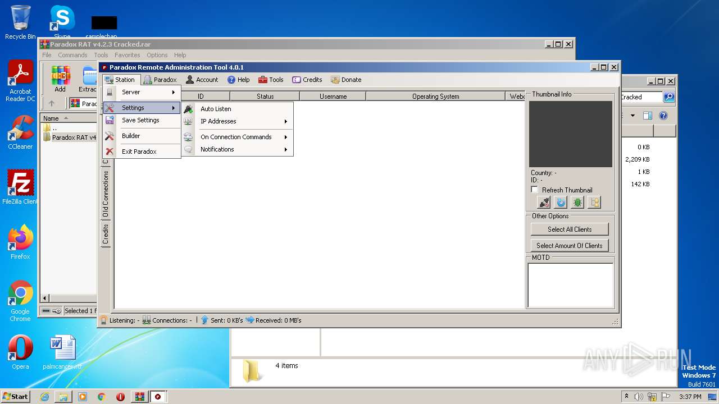Choose Exit Paradox
This screenshot has height=404, width=719.
142,151
